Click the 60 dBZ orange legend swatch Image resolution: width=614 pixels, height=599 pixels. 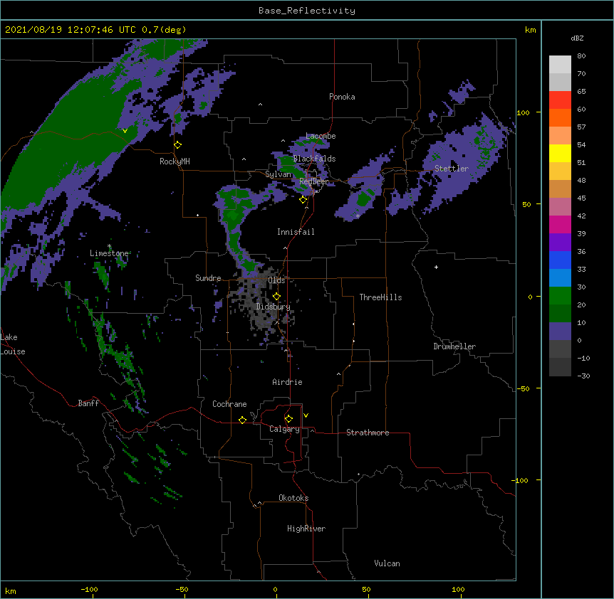(x=560, y=117)
